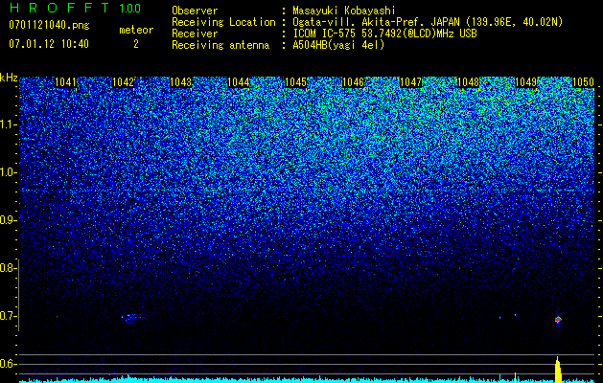Click the 1041 time marker
The image size is (603, 383).
point(66,82)
